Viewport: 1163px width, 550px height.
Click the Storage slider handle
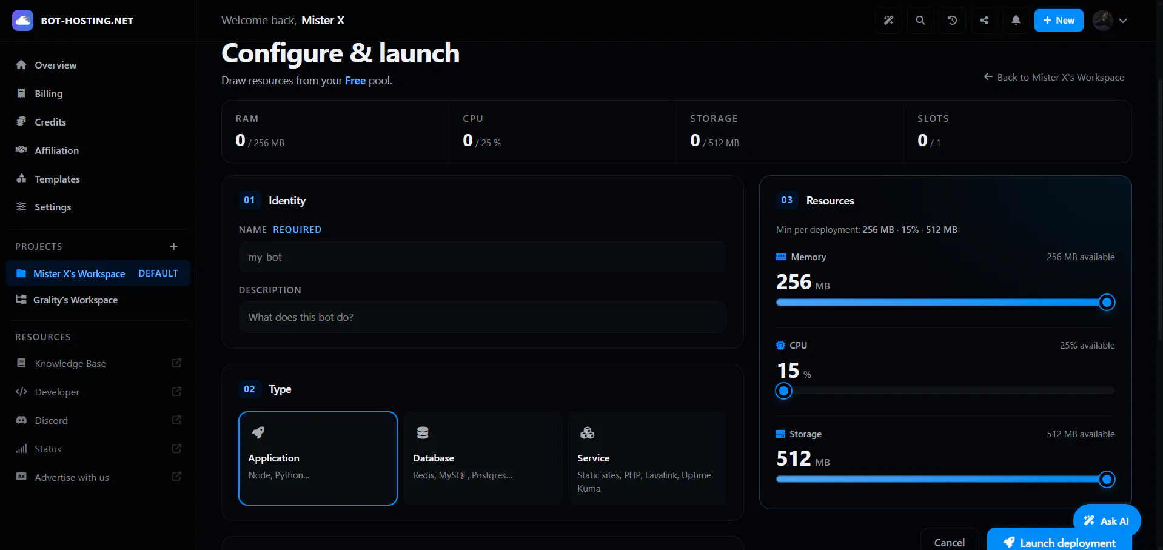[1107, 479]
